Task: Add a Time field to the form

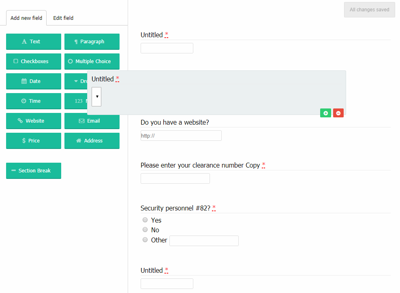Action: tap(33, 101)
